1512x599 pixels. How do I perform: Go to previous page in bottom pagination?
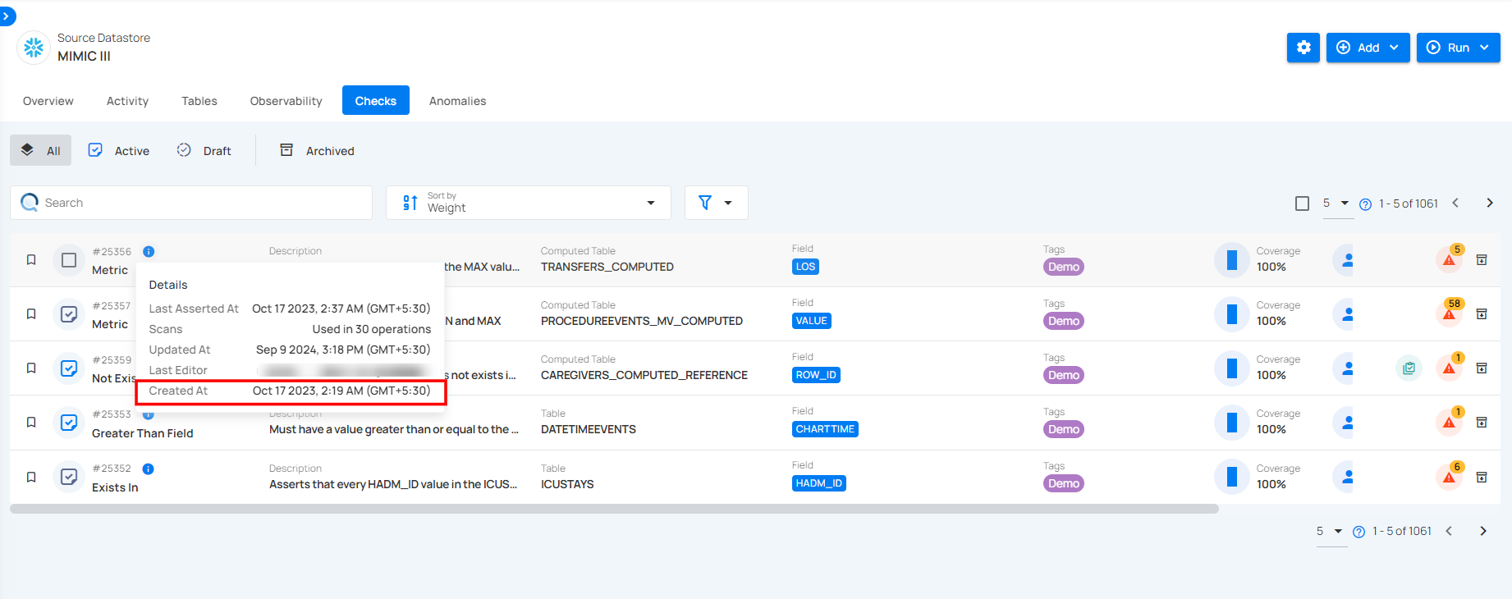coord(1449,531)
